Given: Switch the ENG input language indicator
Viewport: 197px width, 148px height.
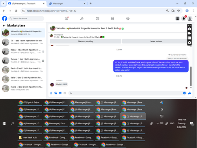Looking at the screenshot, I should click(172, 124).
